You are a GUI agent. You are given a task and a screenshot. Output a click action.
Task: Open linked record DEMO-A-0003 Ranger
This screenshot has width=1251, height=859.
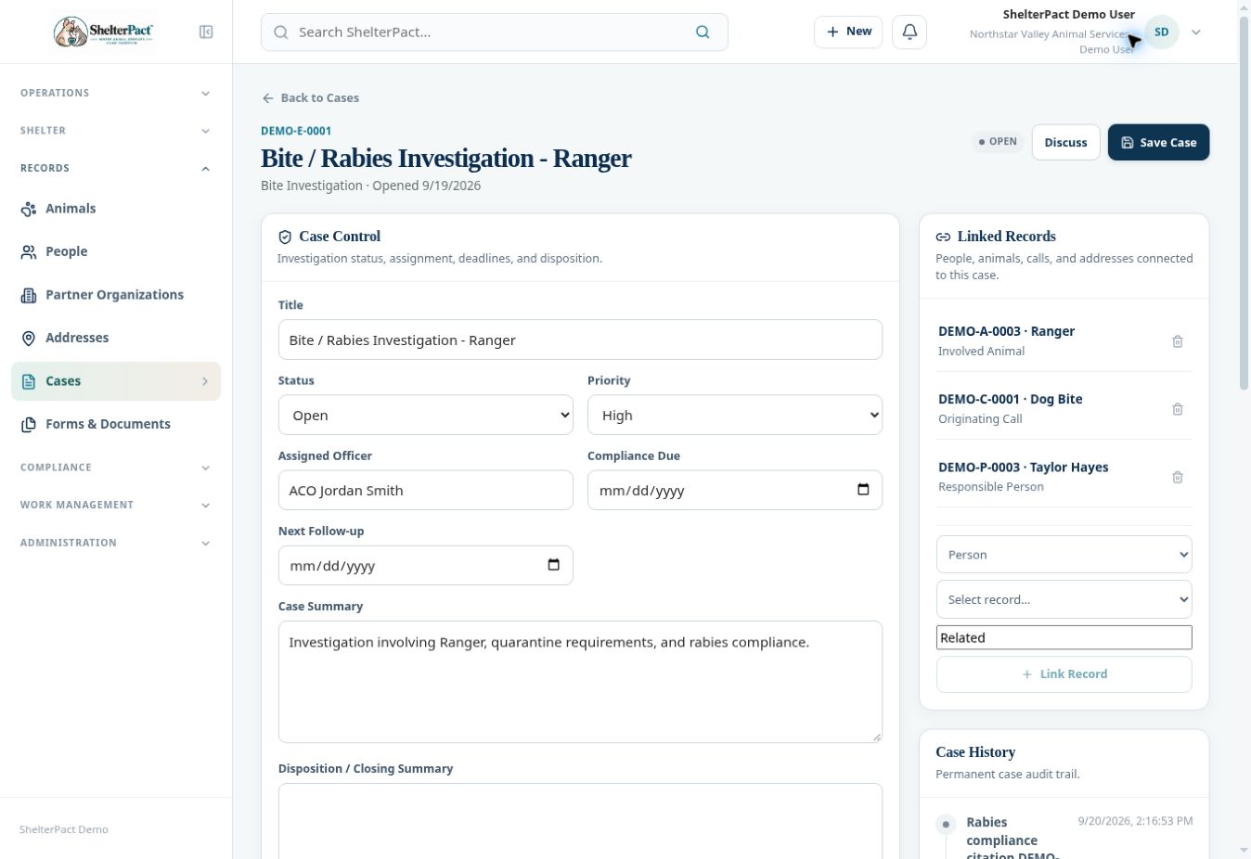coord(1006,331)
